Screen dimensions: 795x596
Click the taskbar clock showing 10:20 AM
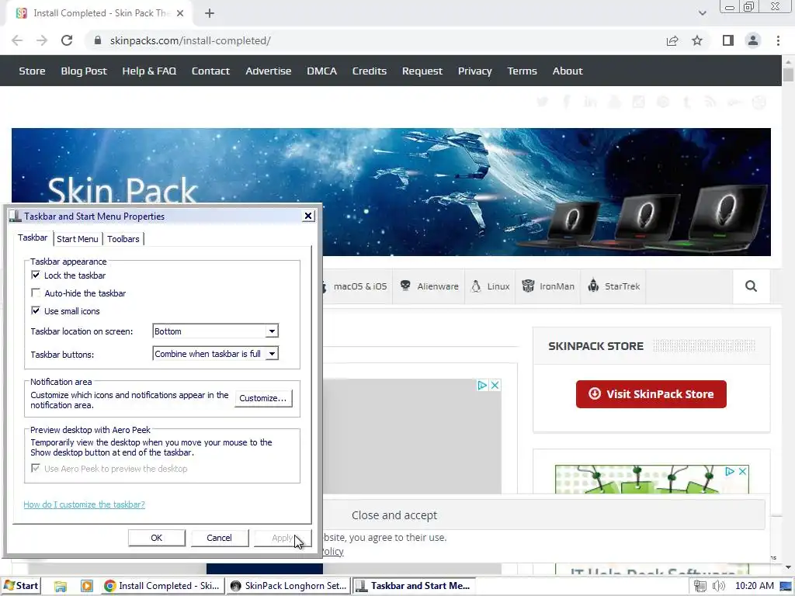(x=755, y=586)
